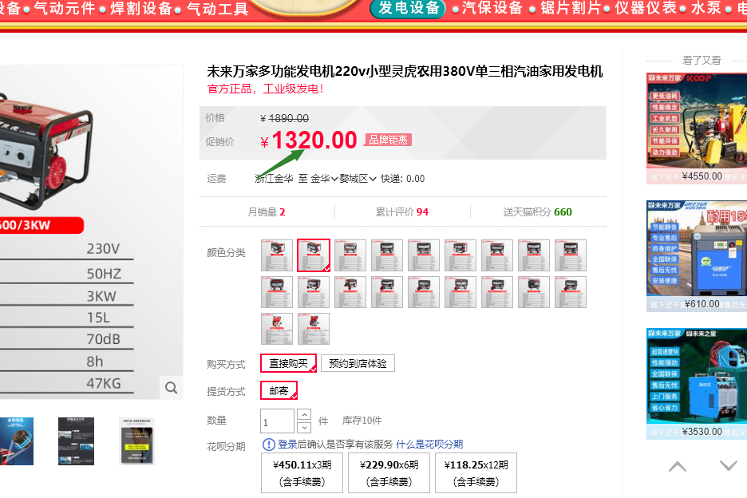The image size is (747, 498).
Task: Click the magnifier icon on product image
Action: pos(172,388)
